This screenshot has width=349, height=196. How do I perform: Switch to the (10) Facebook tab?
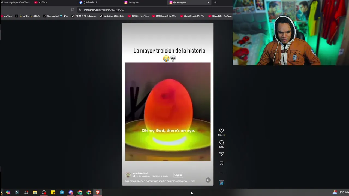click(x=100, y=2)
